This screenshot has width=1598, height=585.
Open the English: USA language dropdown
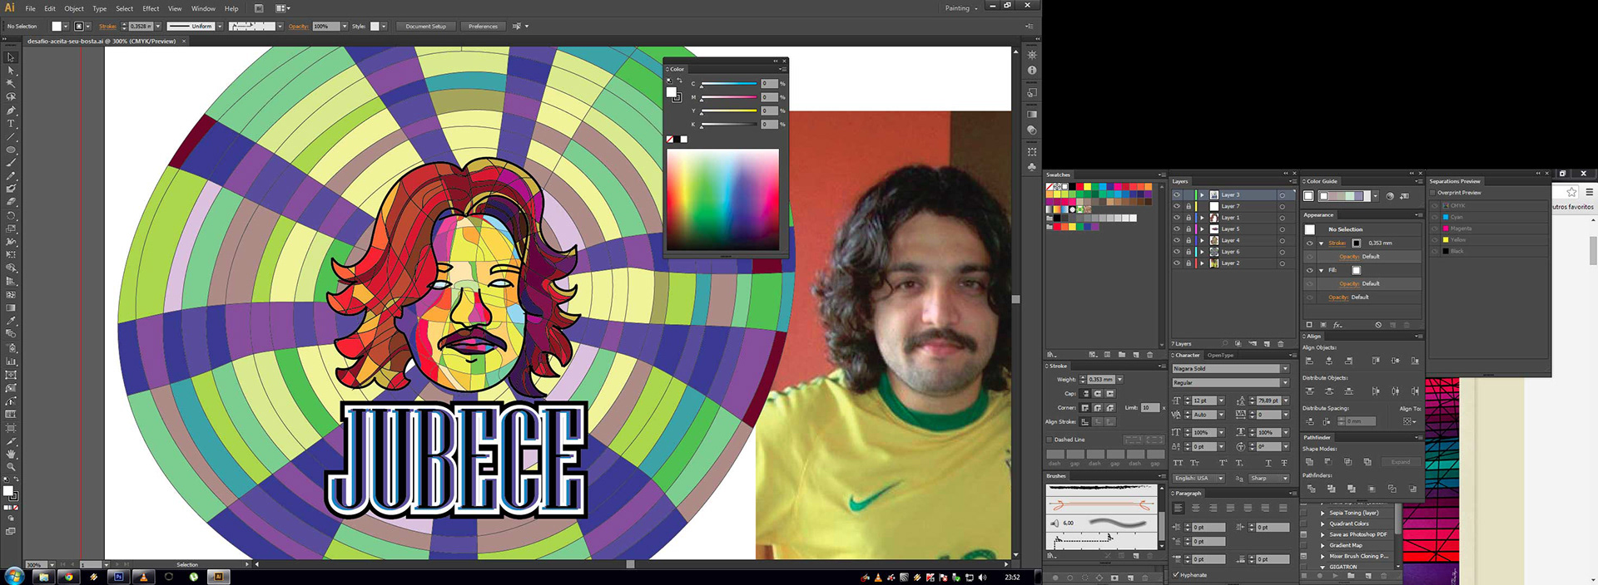point(1199,479)
